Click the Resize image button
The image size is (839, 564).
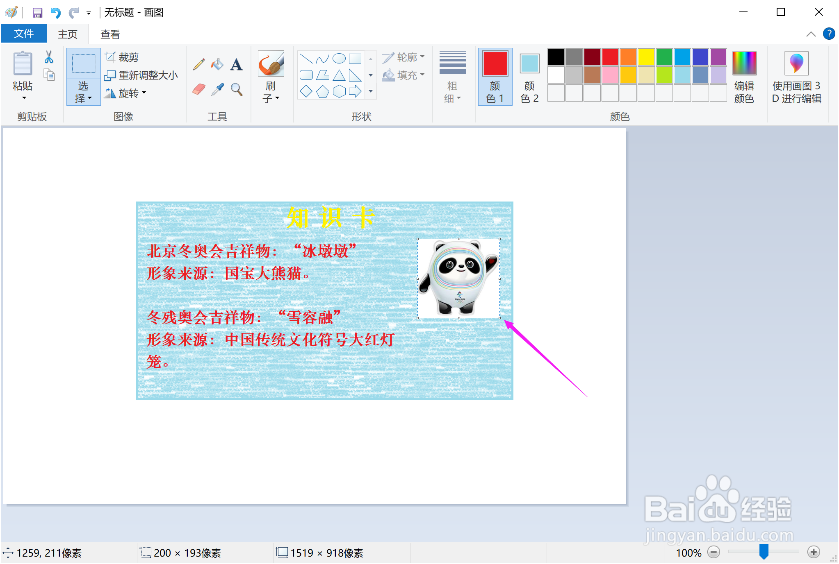click(x=141, y=75)
